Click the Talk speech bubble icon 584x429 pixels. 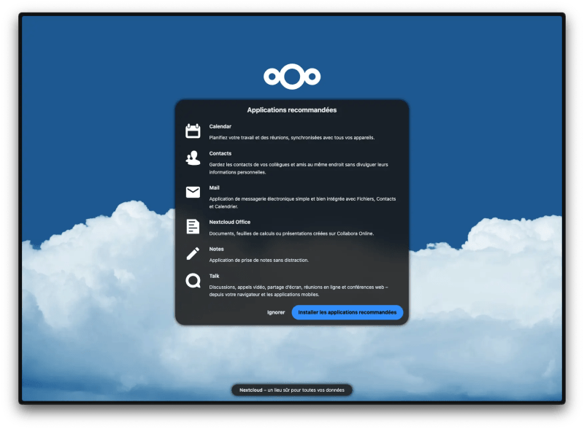[x=193, y=279]
